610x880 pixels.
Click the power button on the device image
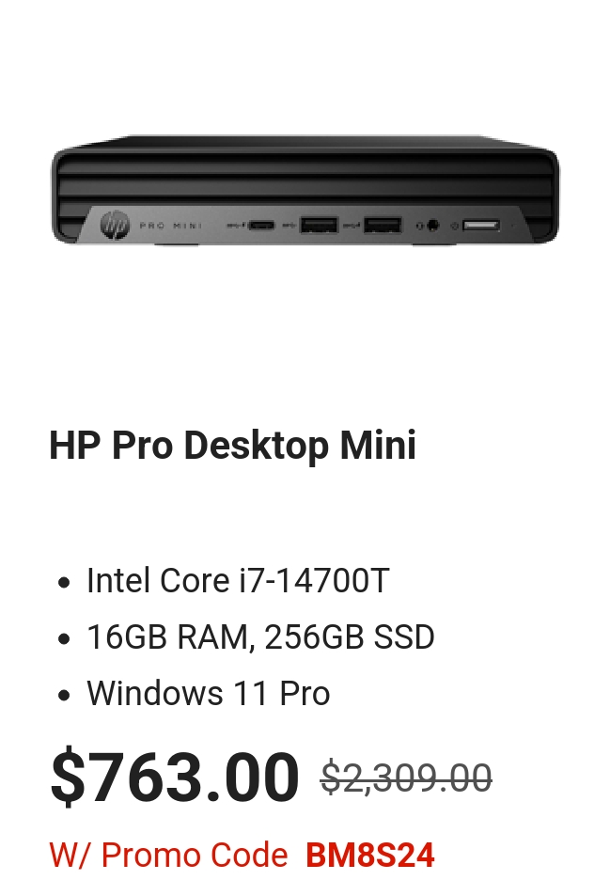pos(481,226)
